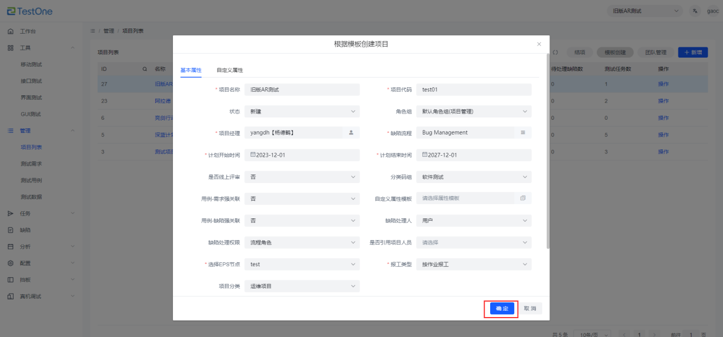Click the language translate icon in header

point(694,11)
